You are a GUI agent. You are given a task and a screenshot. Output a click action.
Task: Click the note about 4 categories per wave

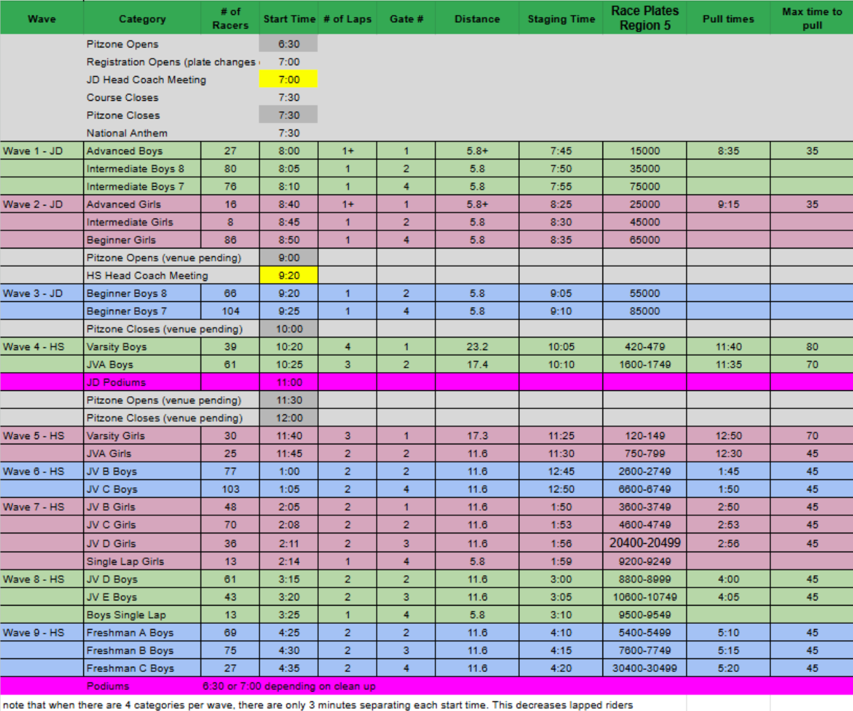tap(318, 704)
